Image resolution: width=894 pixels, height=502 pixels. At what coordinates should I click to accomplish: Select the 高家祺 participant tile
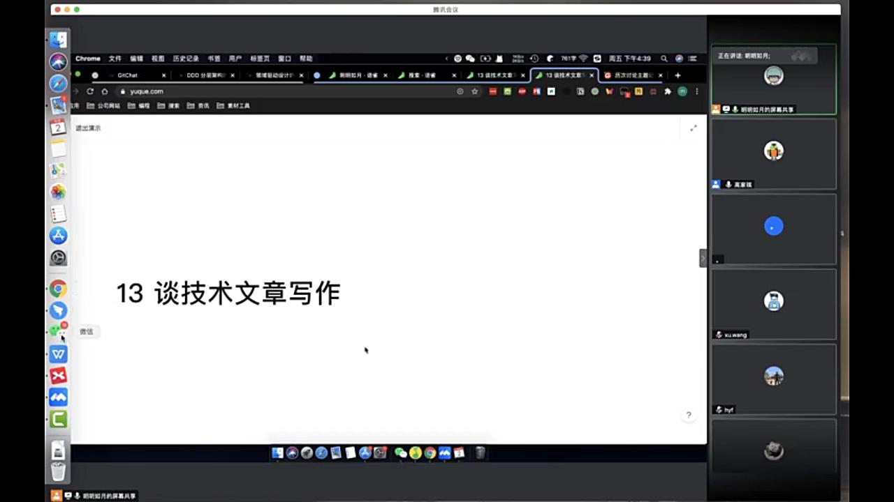pyautogui.click(x=774, y=154)
